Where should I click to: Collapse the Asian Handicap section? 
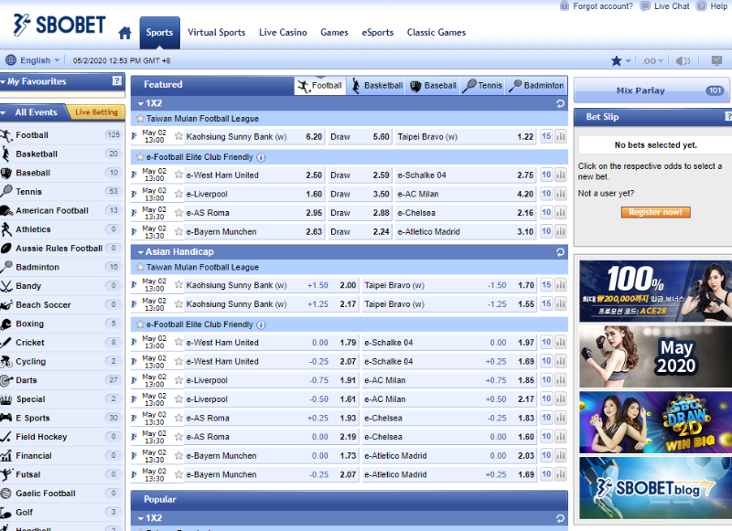(141, 251)
